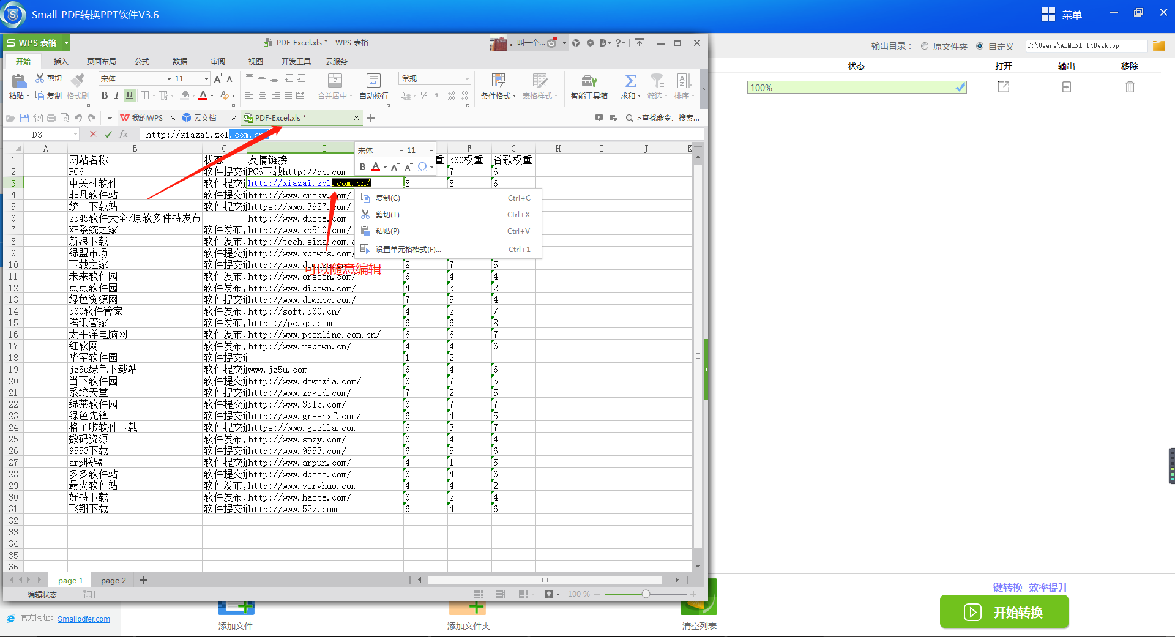Click the 开始转换 green button

[1004, 612]
